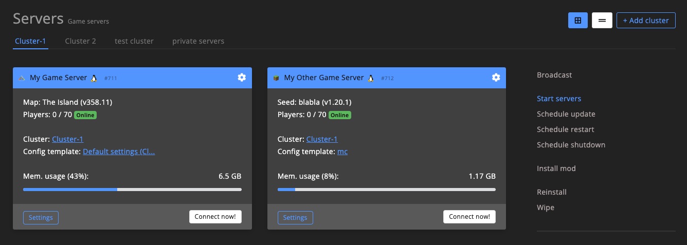Screen dimensions: 687x245
Task: Choose Broadcast from the side menu
Action: point(554,75)
